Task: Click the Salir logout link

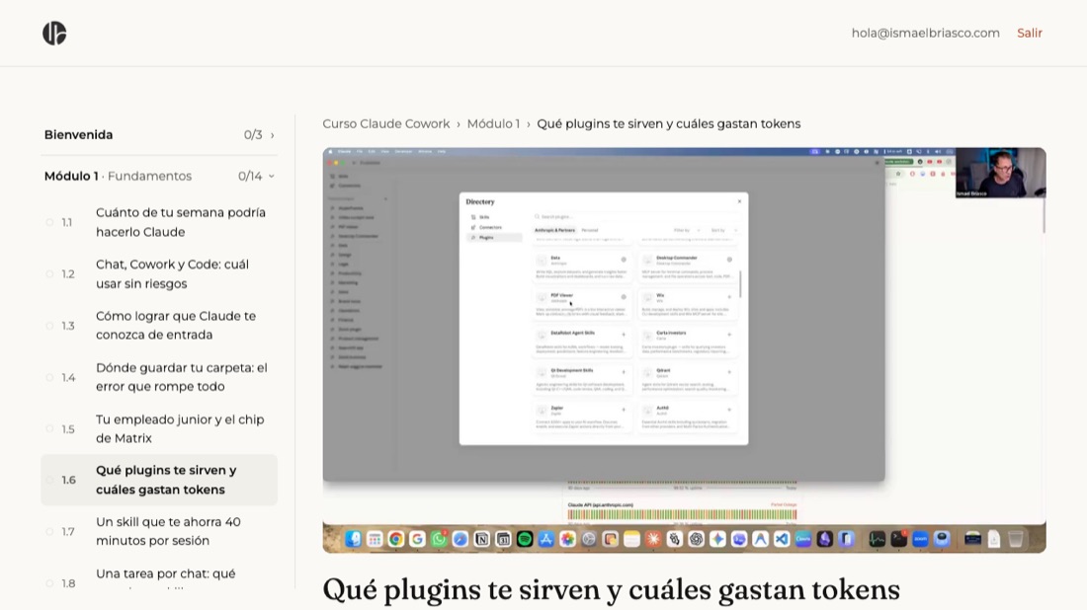Action: [x=1030, y=34]
